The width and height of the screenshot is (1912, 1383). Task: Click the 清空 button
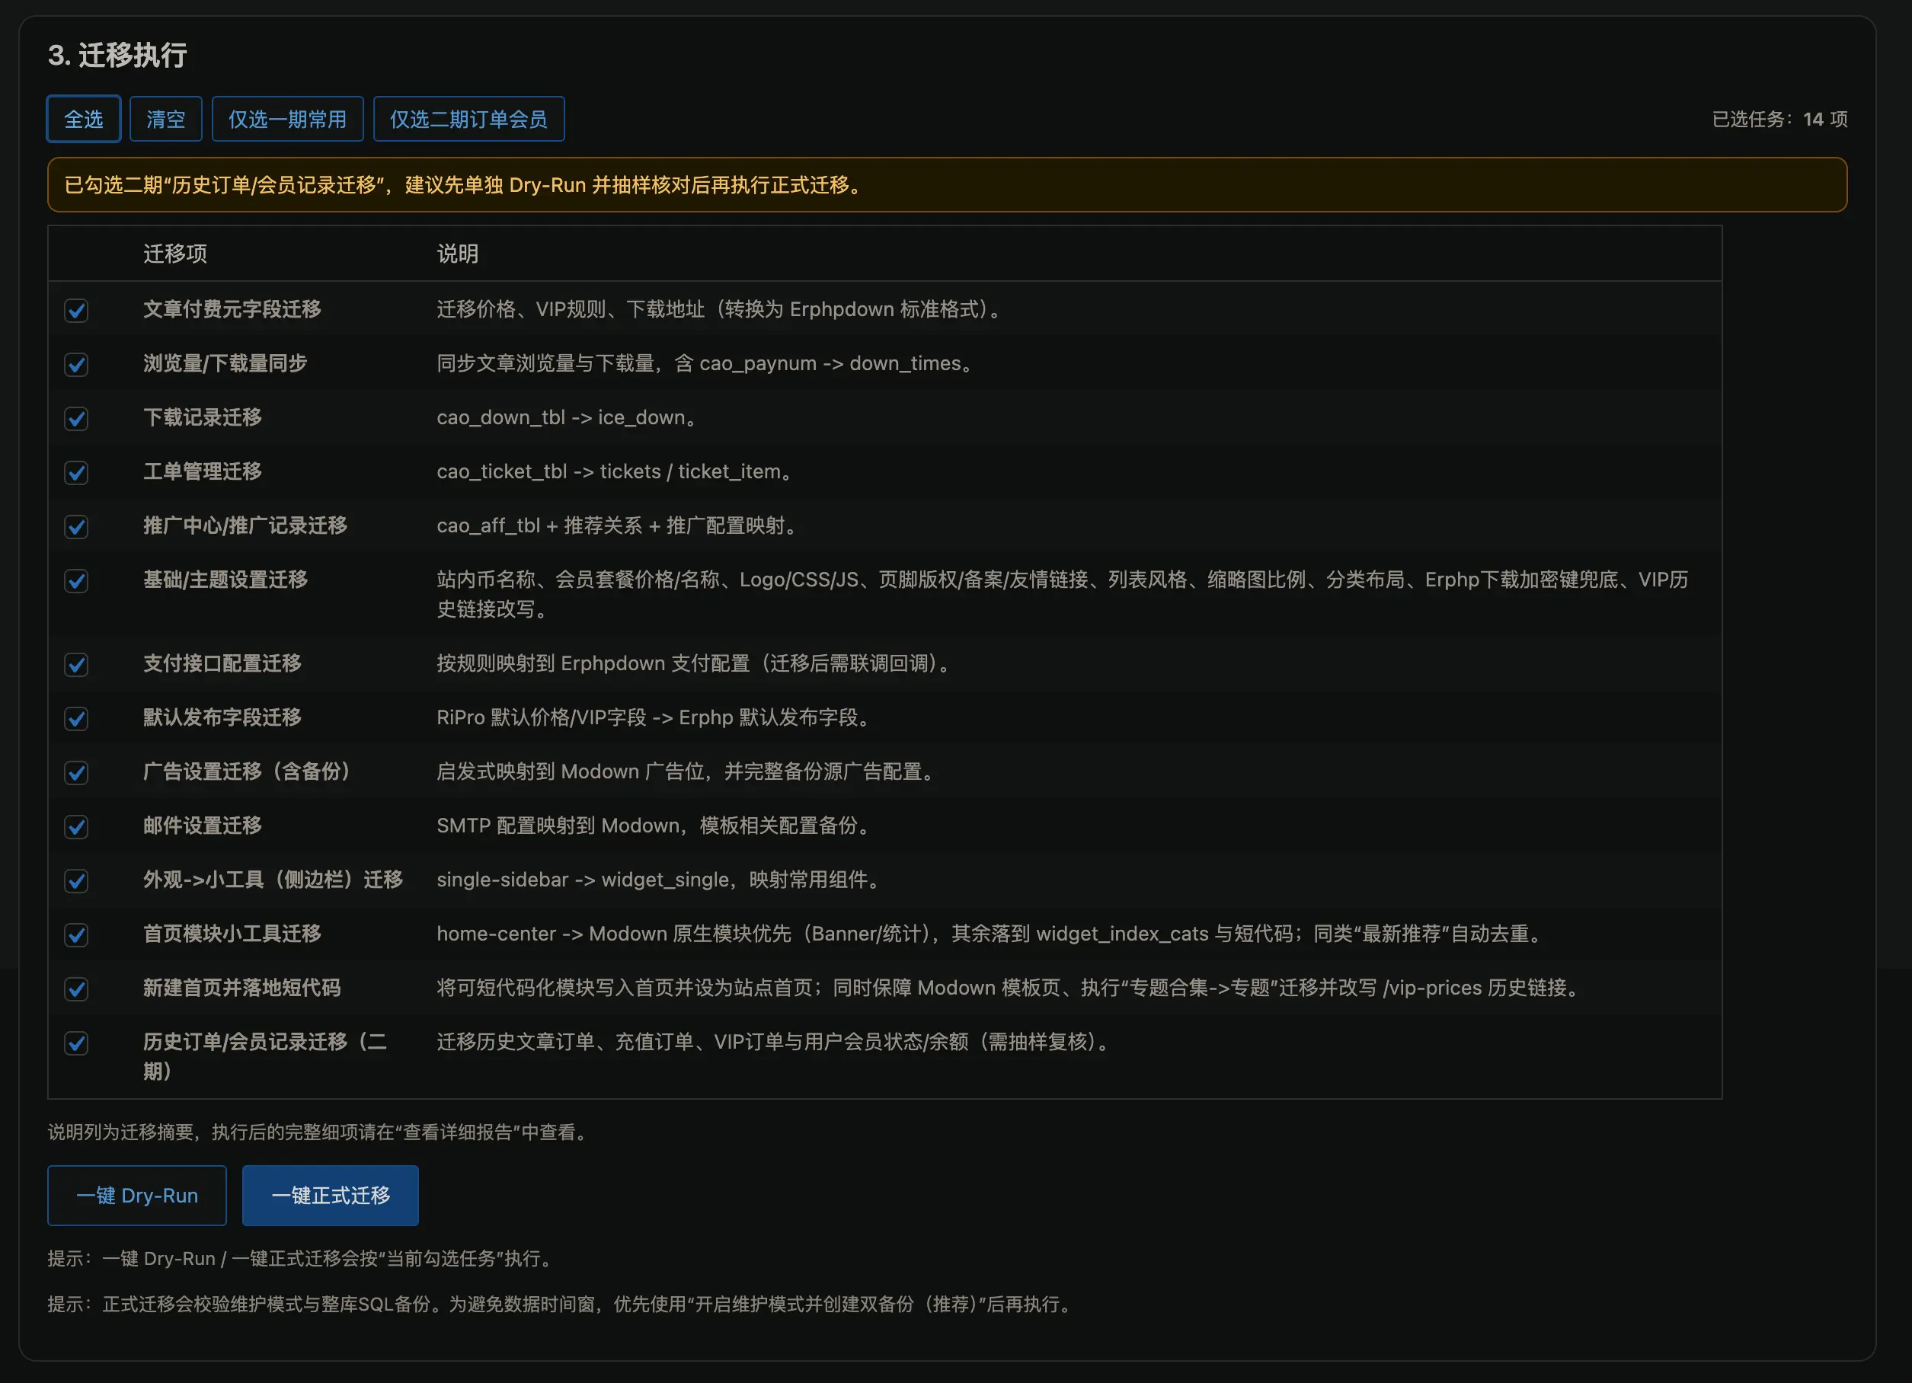[165, 119]
